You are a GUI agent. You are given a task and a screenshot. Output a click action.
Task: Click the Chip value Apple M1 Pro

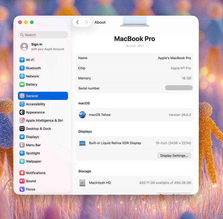click(x=181, y=68)
